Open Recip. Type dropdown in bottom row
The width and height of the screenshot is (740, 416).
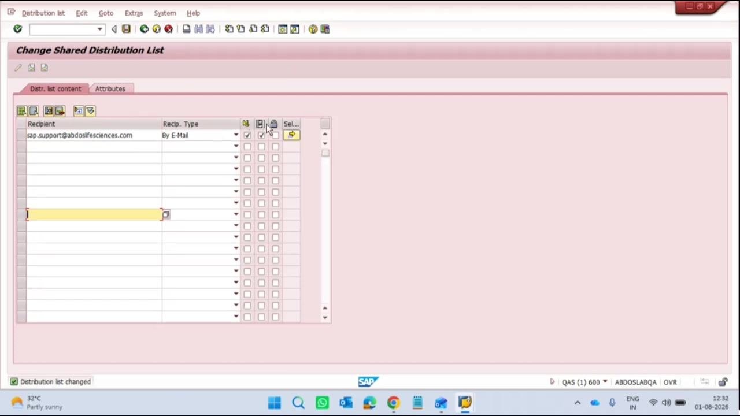(236, 317)
